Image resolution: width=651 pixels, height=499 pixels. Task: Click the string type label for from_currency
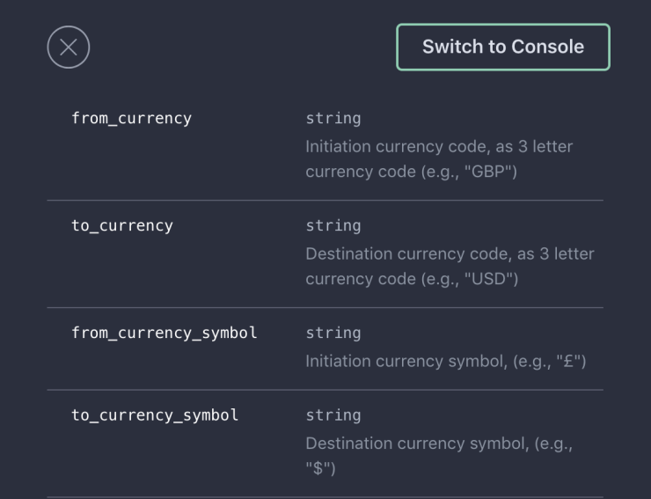click(333, 118)
